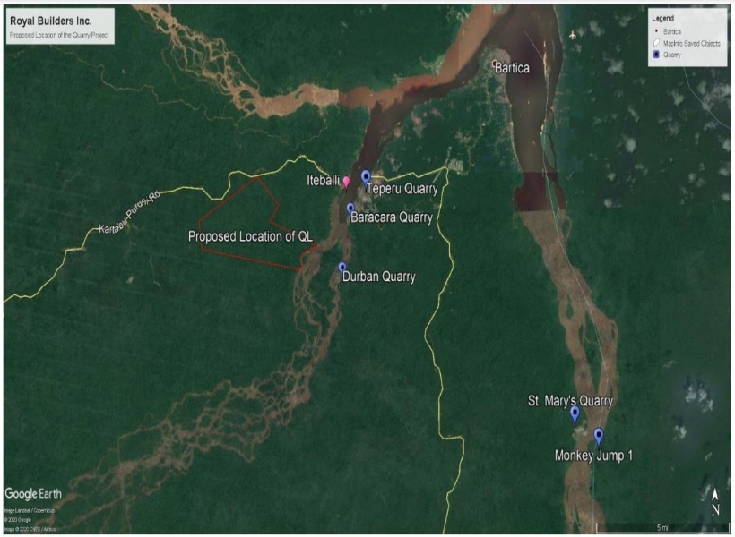Screen dimensions: 735x537
Task: Click the Teperu Quarry blue pin
Action: pyautogui.click(x=366, y=177)
